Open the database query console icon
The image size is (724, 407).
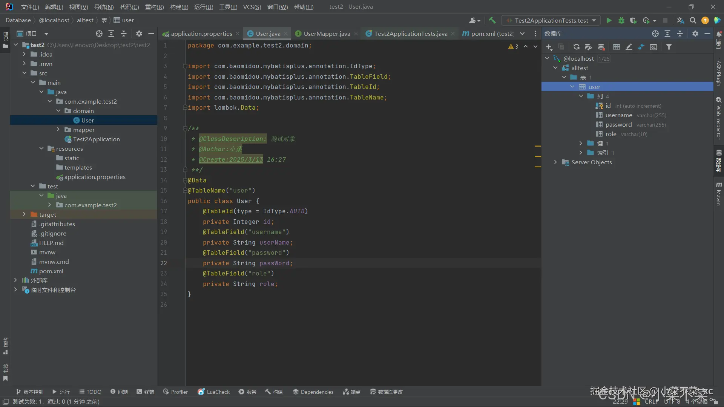click(653, 47)
